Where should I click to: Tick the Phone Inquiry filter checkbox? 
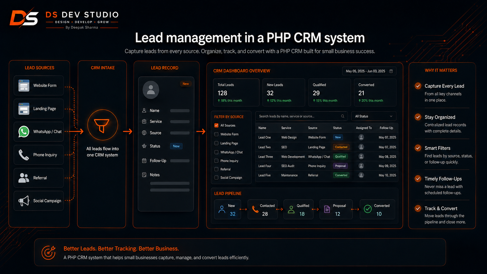[216, 161]
